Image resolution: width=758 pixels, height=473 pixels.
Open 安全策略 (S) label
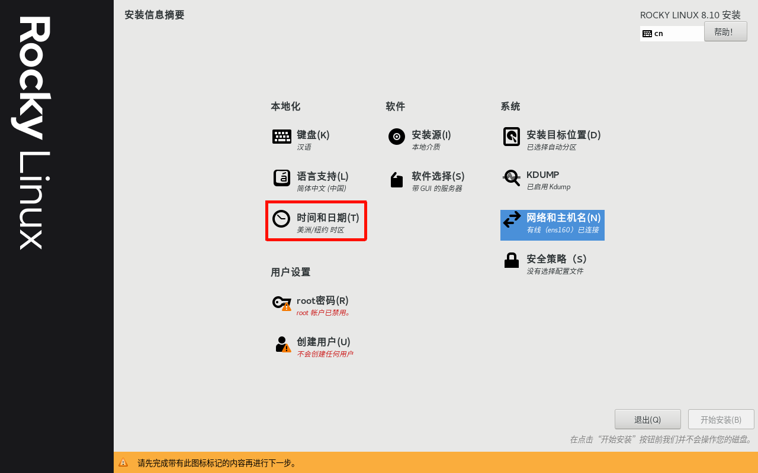[x=557, y=259]
